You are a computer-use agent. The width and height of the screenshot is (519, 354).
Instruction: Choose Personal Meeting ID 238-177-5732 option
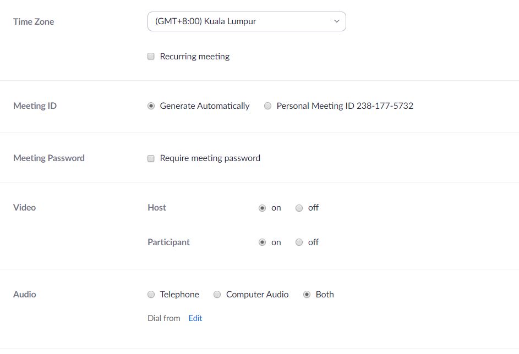pyautogui.click(x=268, y=106)
